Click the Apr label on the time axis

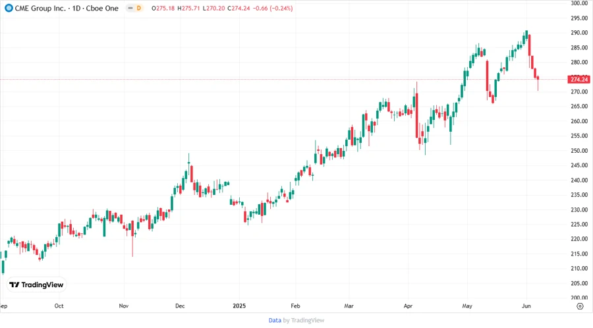[408, 306]
